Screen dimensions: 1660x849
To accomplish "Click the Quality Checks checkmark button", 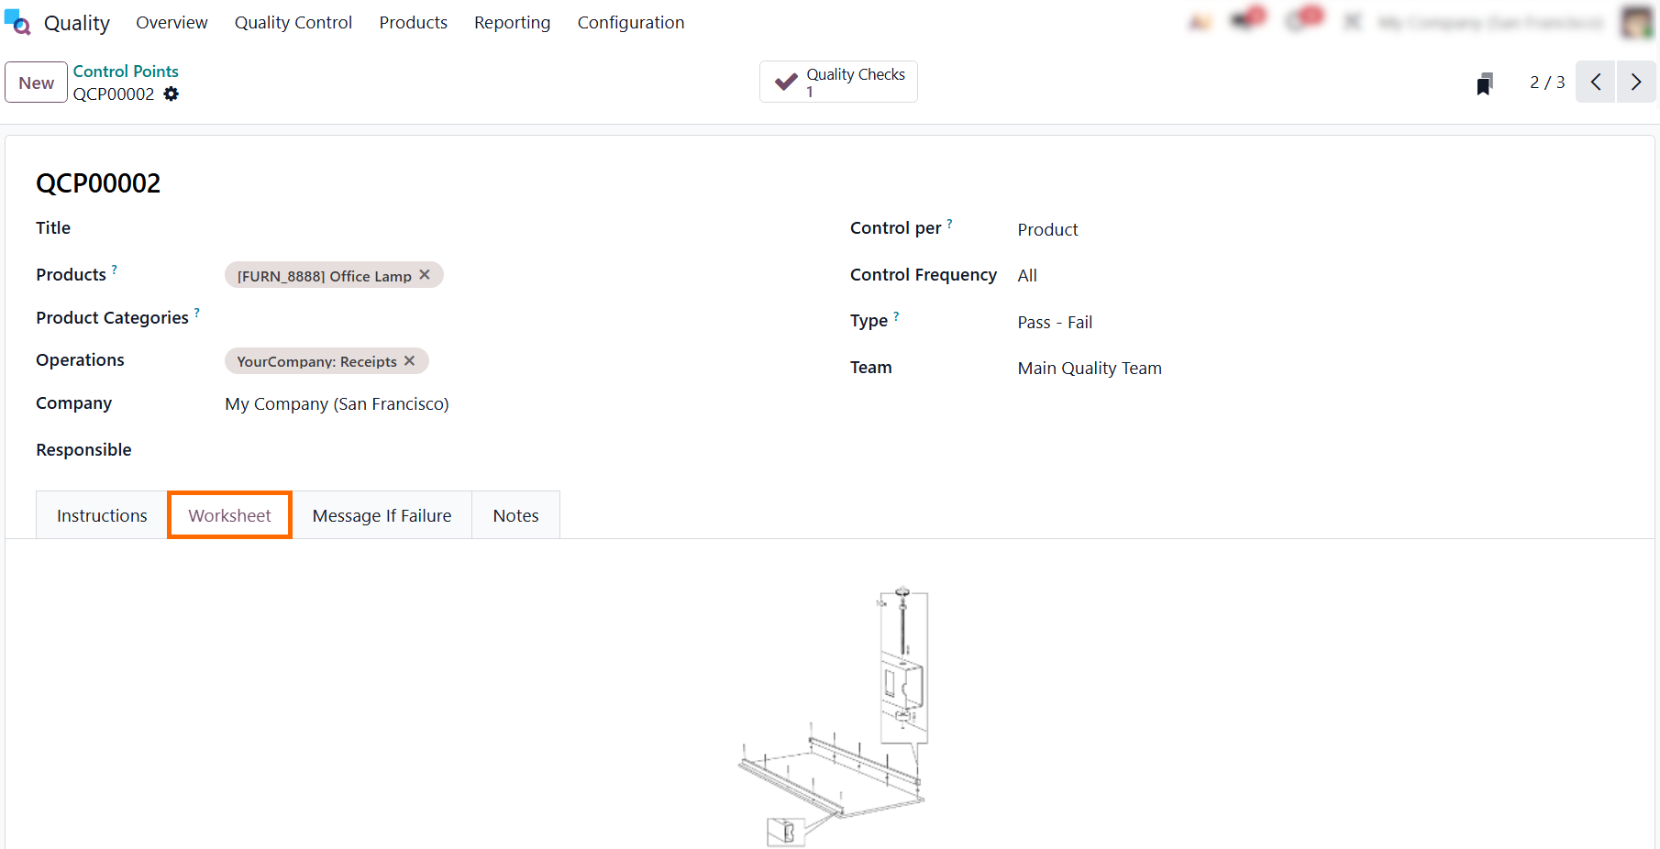I will point(838,82).
